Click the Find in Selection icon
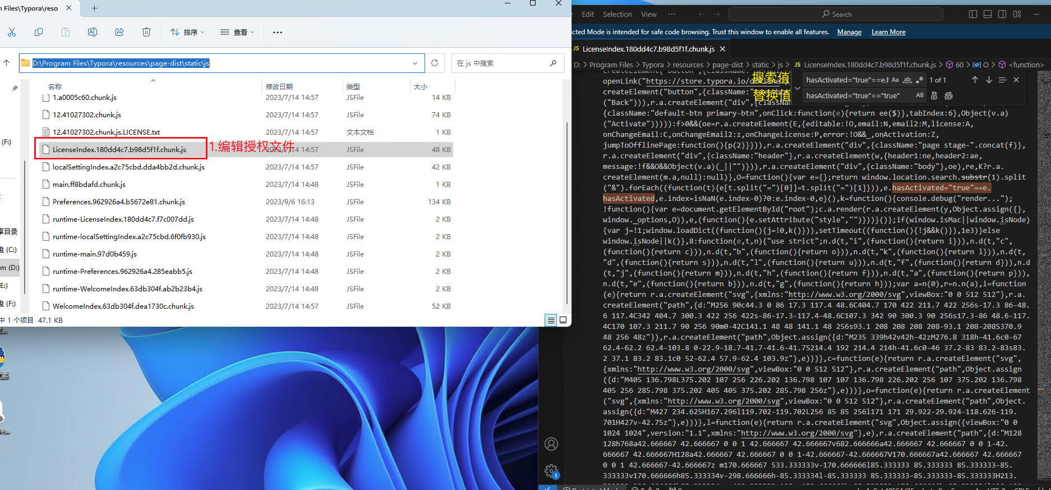1051x490 pixels. pos(1002,80)
